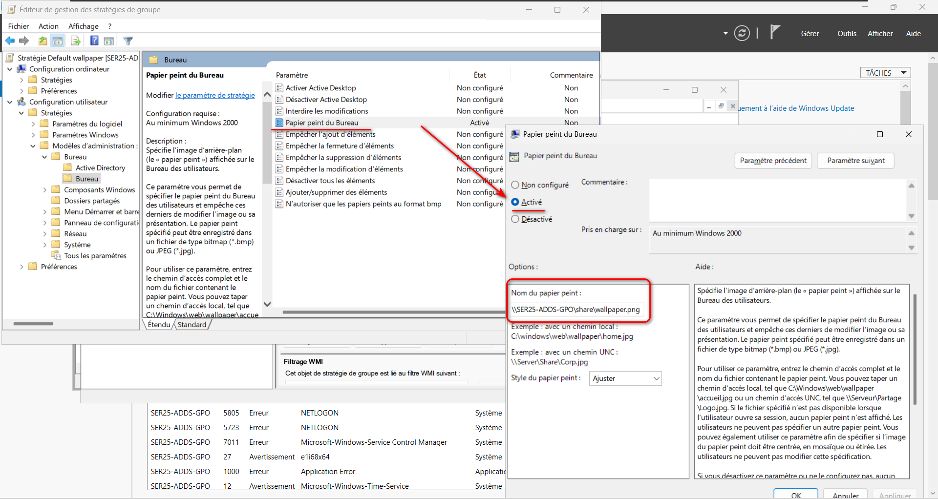Toggle show/hide console tree icon

click(58, 41)
